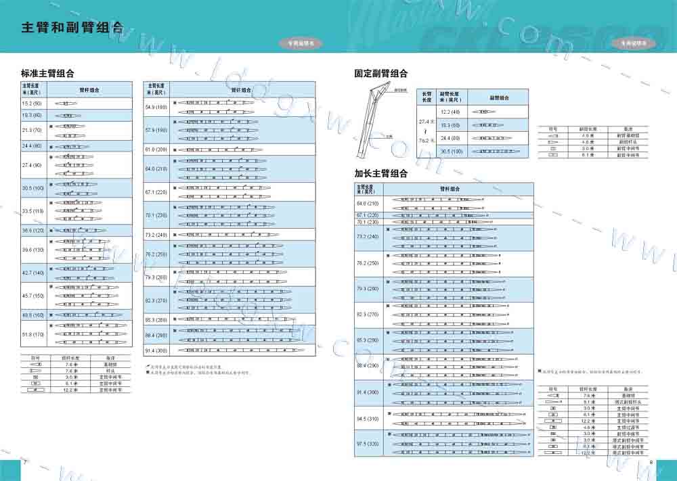Select the '42.7 (140)' boom length cell

[x=32, y=273]
